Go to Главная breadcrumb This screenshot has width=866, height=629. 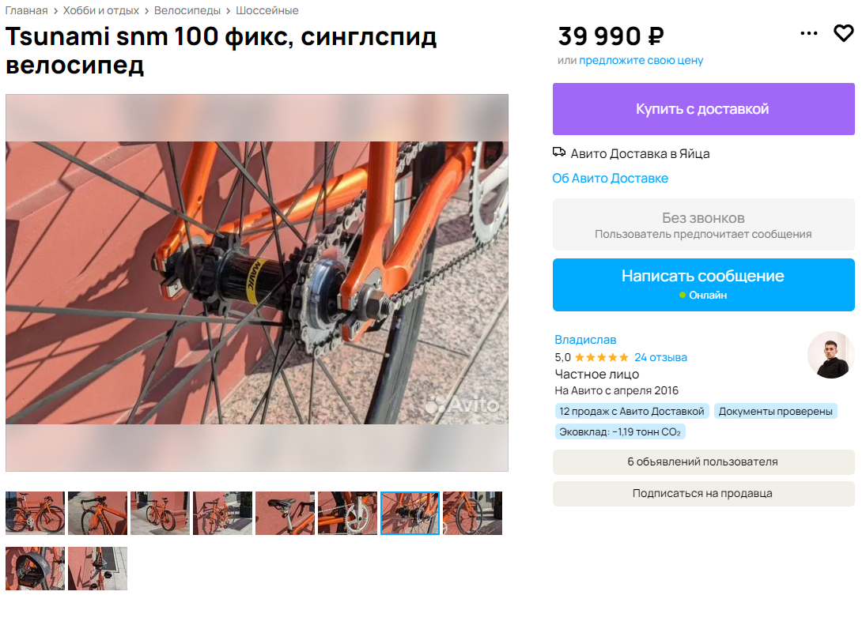[x=26, y=10]
